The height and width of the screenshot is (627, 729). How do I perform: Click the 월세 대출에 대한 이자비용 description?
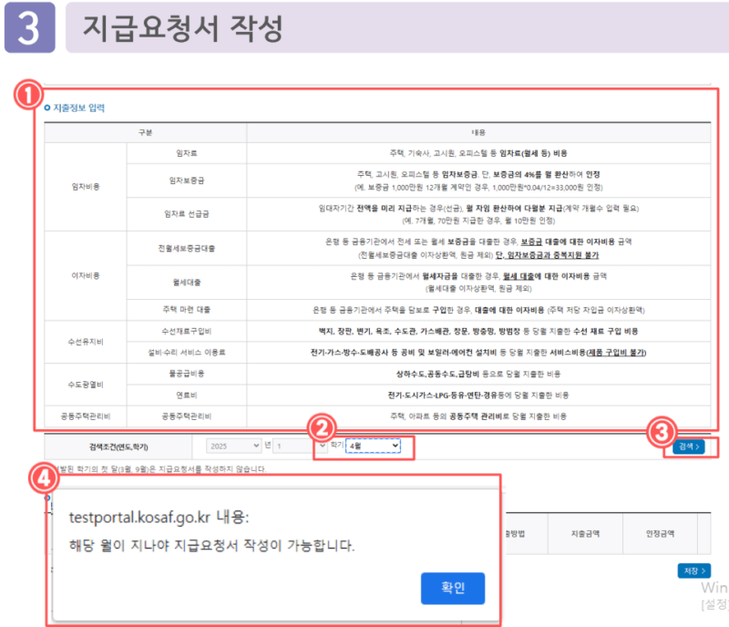point(547,276)
